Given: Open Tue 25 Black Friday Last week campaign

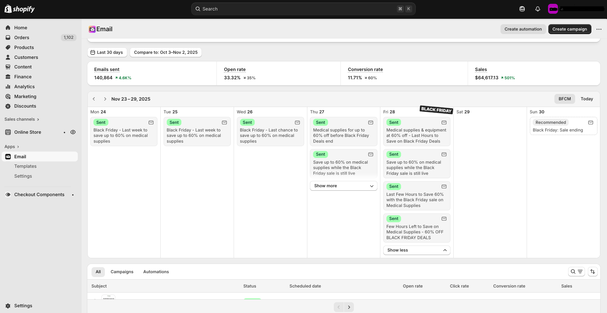Looking at the screenshot, I should click(197, 132).
